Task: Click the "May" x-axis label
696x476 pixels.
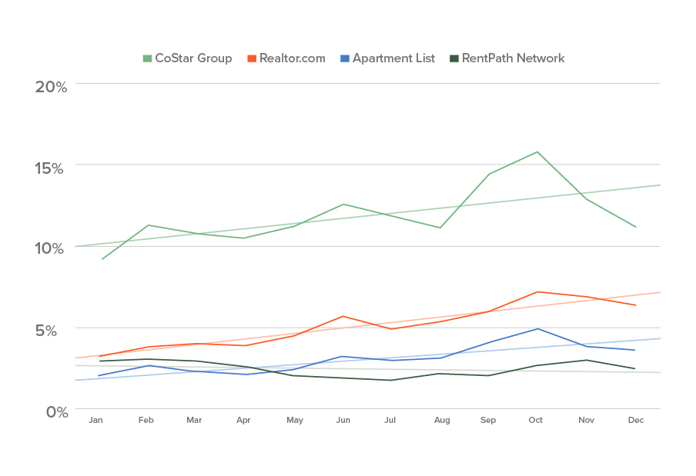Action: coord(295,420)
